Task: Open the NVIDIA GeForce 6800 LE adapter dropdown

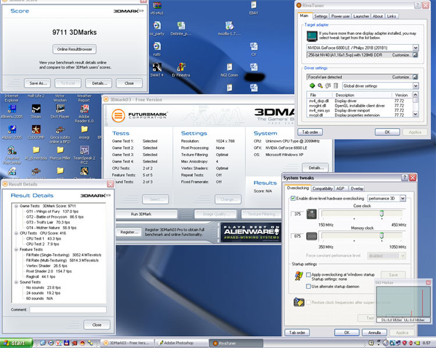Action: coord(416,48)
